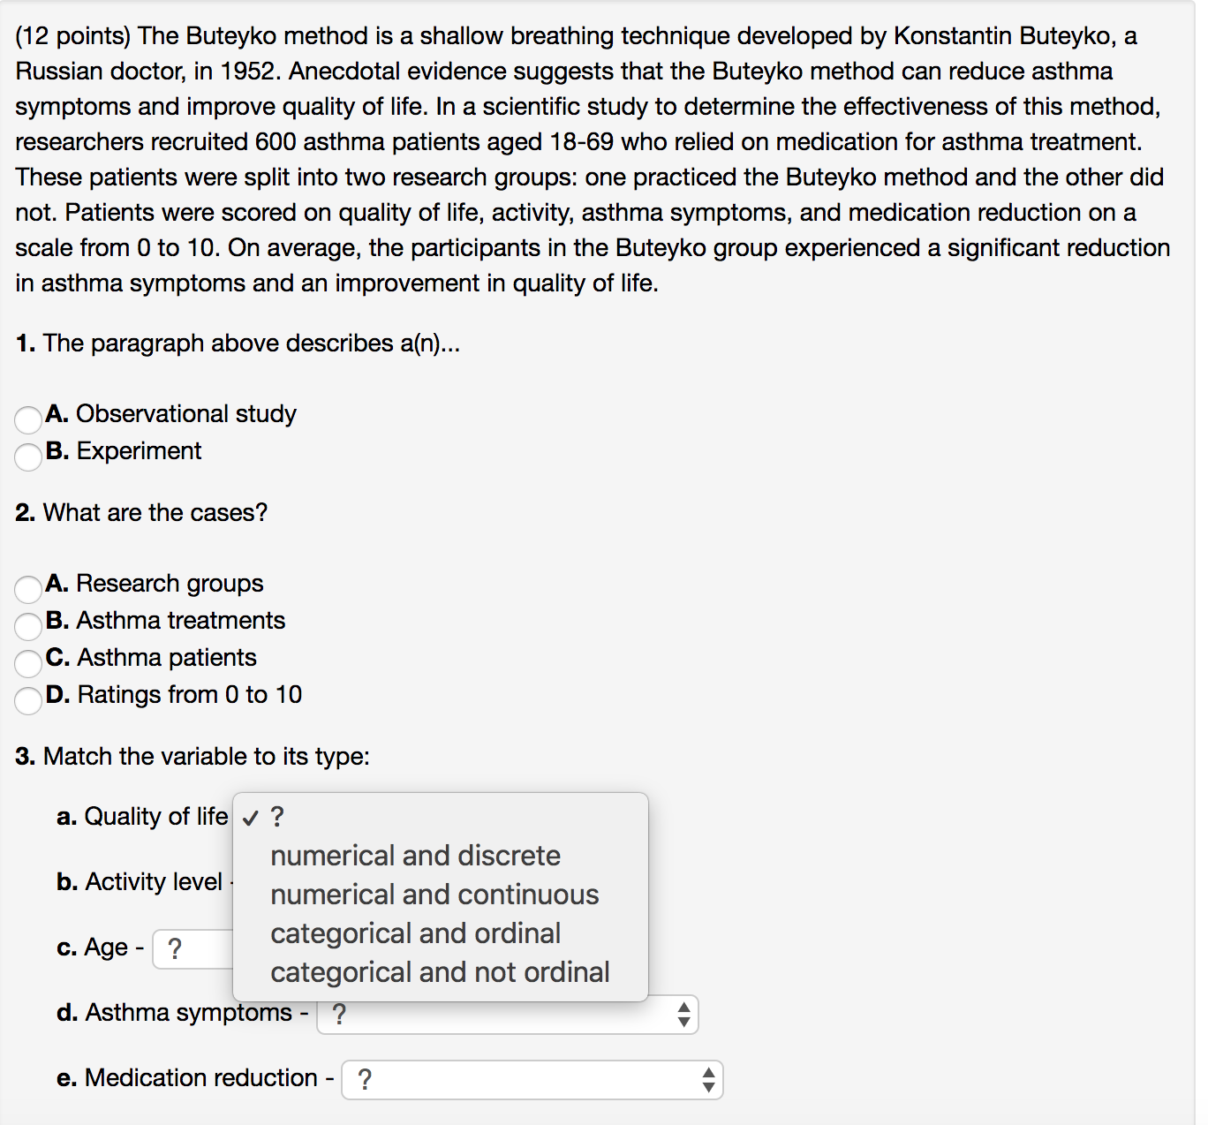This screenshot has height=1125, width=1208.
Task: Choose Research groups as the cases
Action: tap(28, 589)
